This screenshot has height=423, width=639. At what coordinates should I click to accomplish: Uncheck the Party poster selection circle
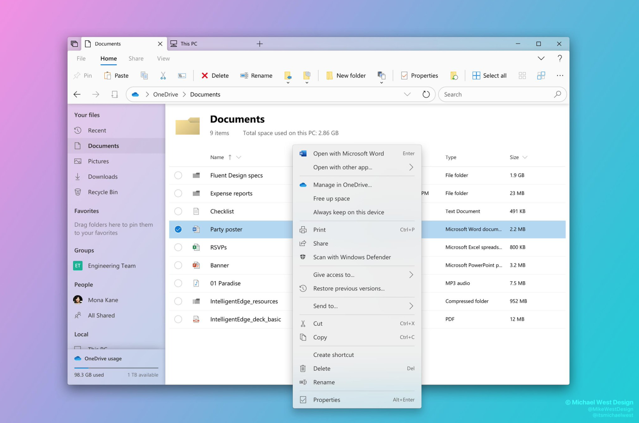pyautogui.click(x=178, y=229)
